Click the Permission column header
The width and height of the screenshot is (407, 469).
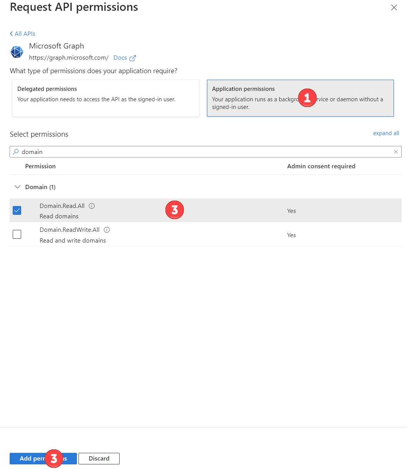(40, 166)
